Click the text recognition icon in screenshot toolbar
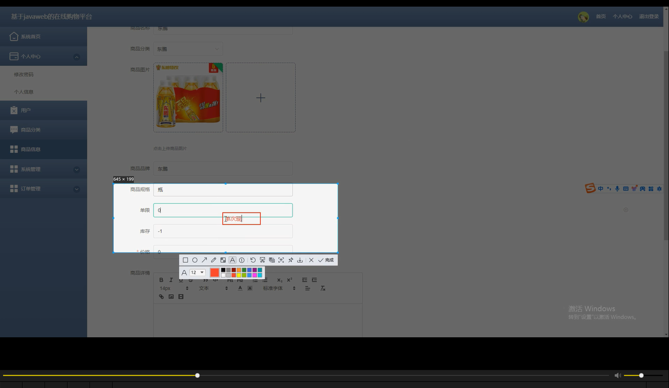 pyautogui.click(x=281, y=260)
